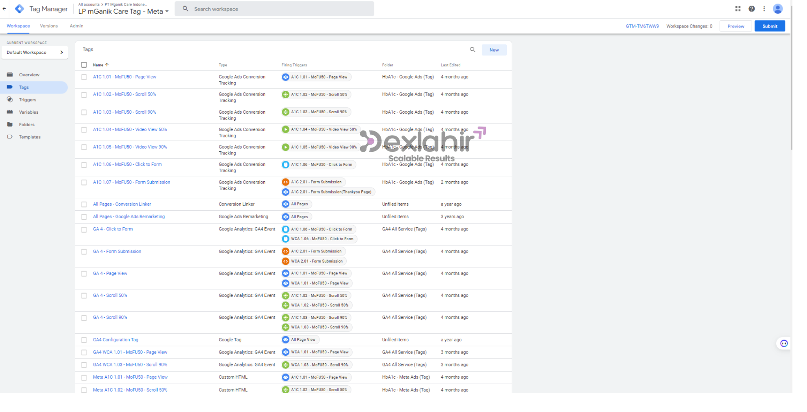807x412 pixels.
Task: Click the back arrow beside Tag Manager logo
Action: pos(4,9)
